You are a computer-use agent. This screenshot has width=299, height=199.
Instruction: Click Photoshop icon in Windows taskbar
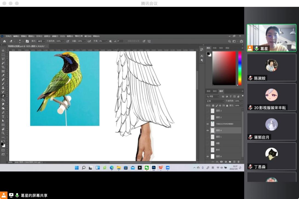[154, 168]
